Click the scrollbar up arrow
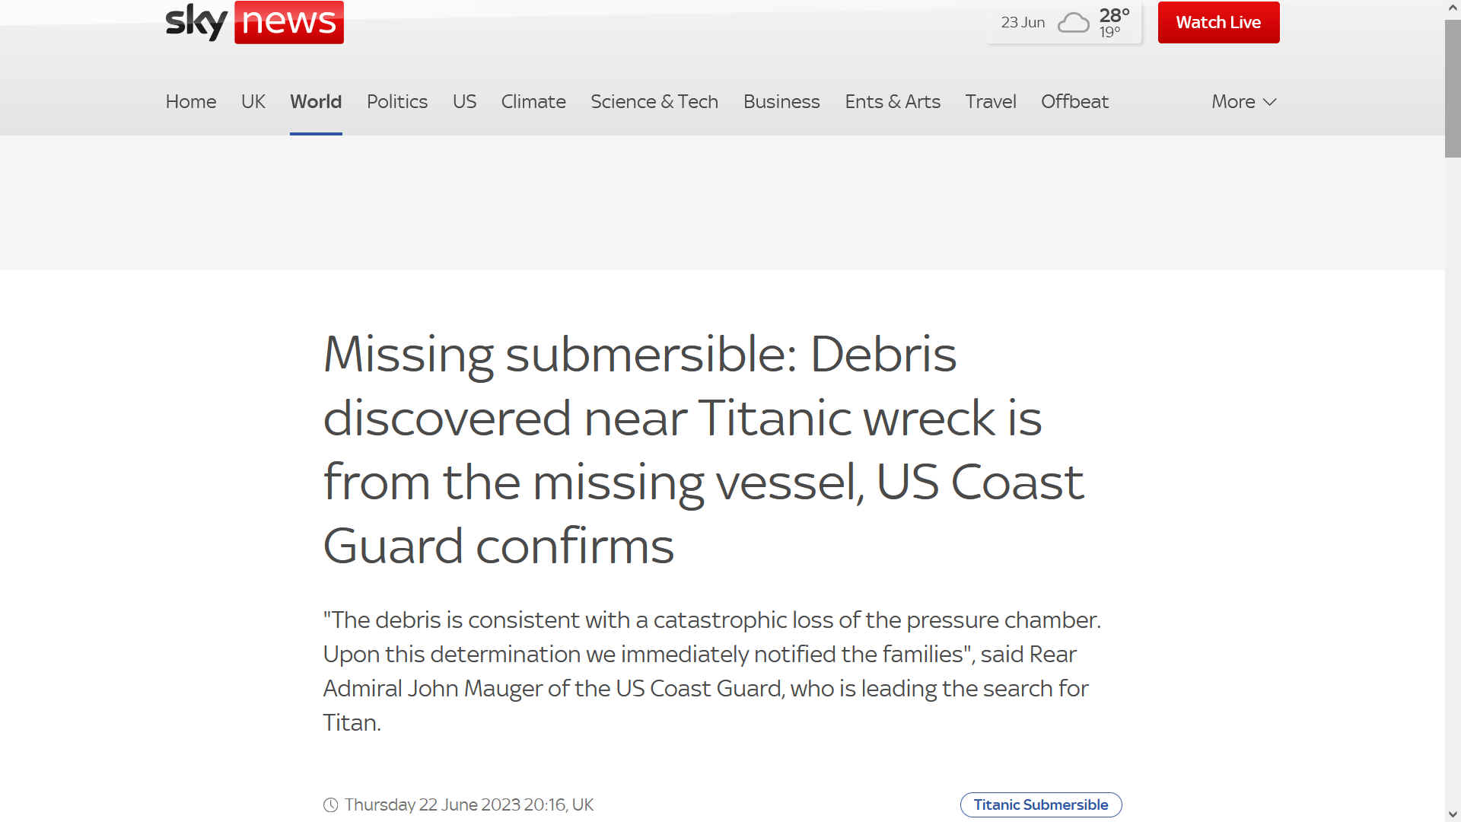 pyautogui.click(x=1453, y=8)
